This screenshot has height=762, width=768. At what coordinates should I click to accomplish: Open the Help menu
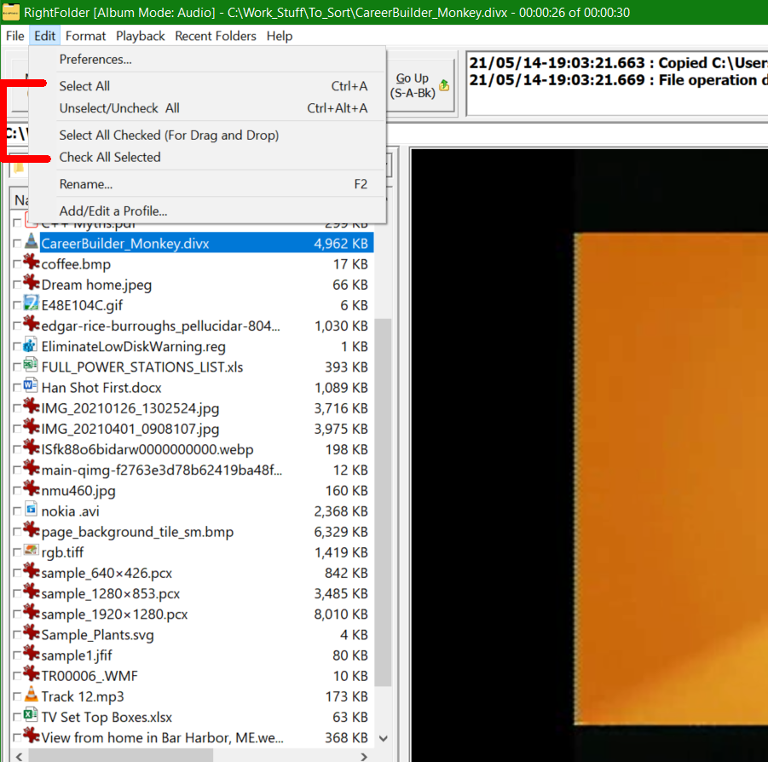coord(280,37)
